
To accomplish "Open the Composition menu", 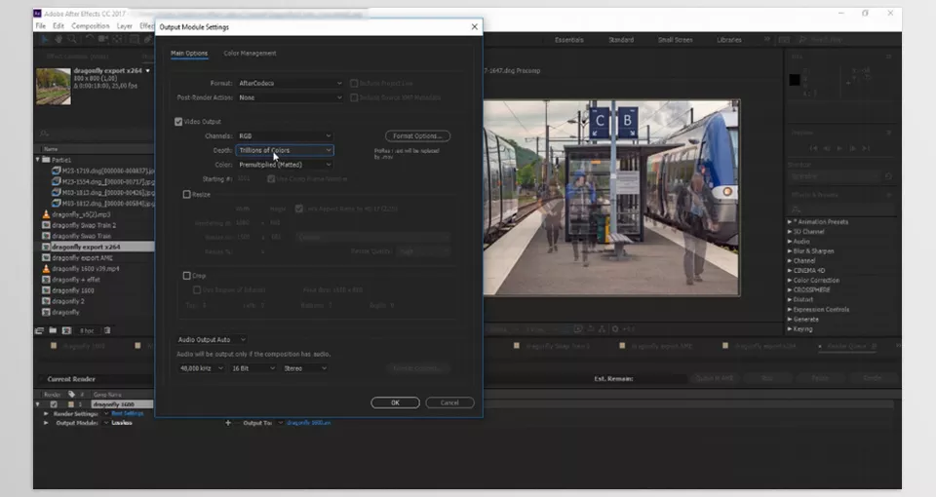I will (90, 26).
